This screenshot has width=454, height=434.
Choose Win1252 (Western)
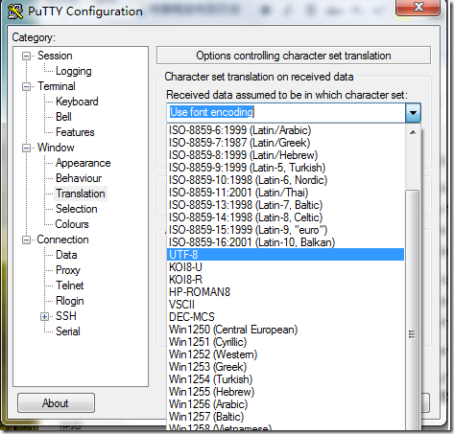[x=285, y=354]
